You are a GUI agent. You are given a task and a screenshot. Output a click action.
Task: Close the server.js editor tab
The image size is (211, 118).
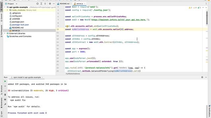(x=84, y=4)
